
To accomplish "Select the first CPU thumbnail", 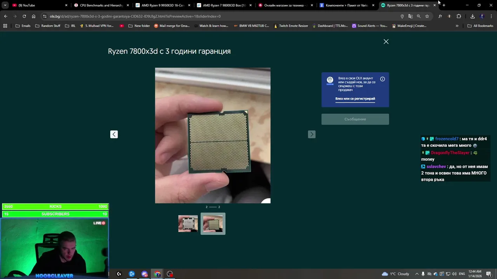I will pyautogui.click(x=188, y=224).
